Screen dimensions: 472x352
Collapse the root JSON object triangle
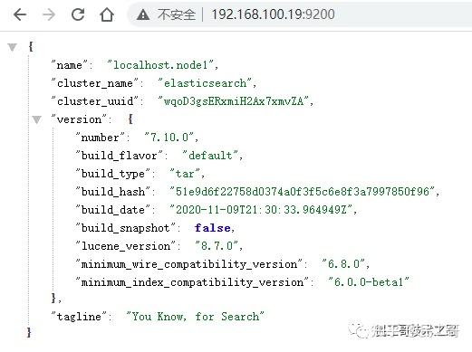pos(13,47)
